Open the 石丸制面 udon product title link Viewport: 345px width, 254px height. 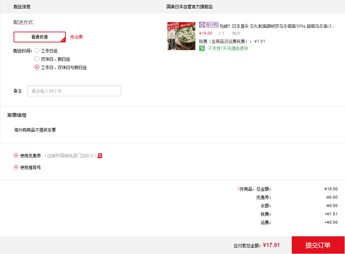(277, 26)
